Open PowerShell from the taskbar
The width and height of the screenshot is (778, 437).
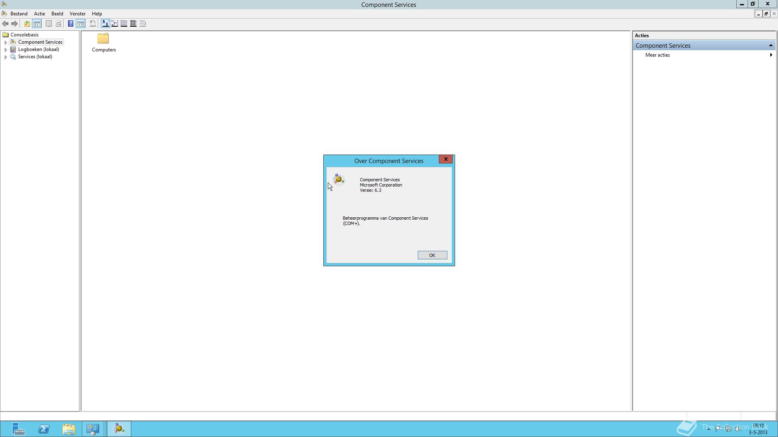pos(44,429)
